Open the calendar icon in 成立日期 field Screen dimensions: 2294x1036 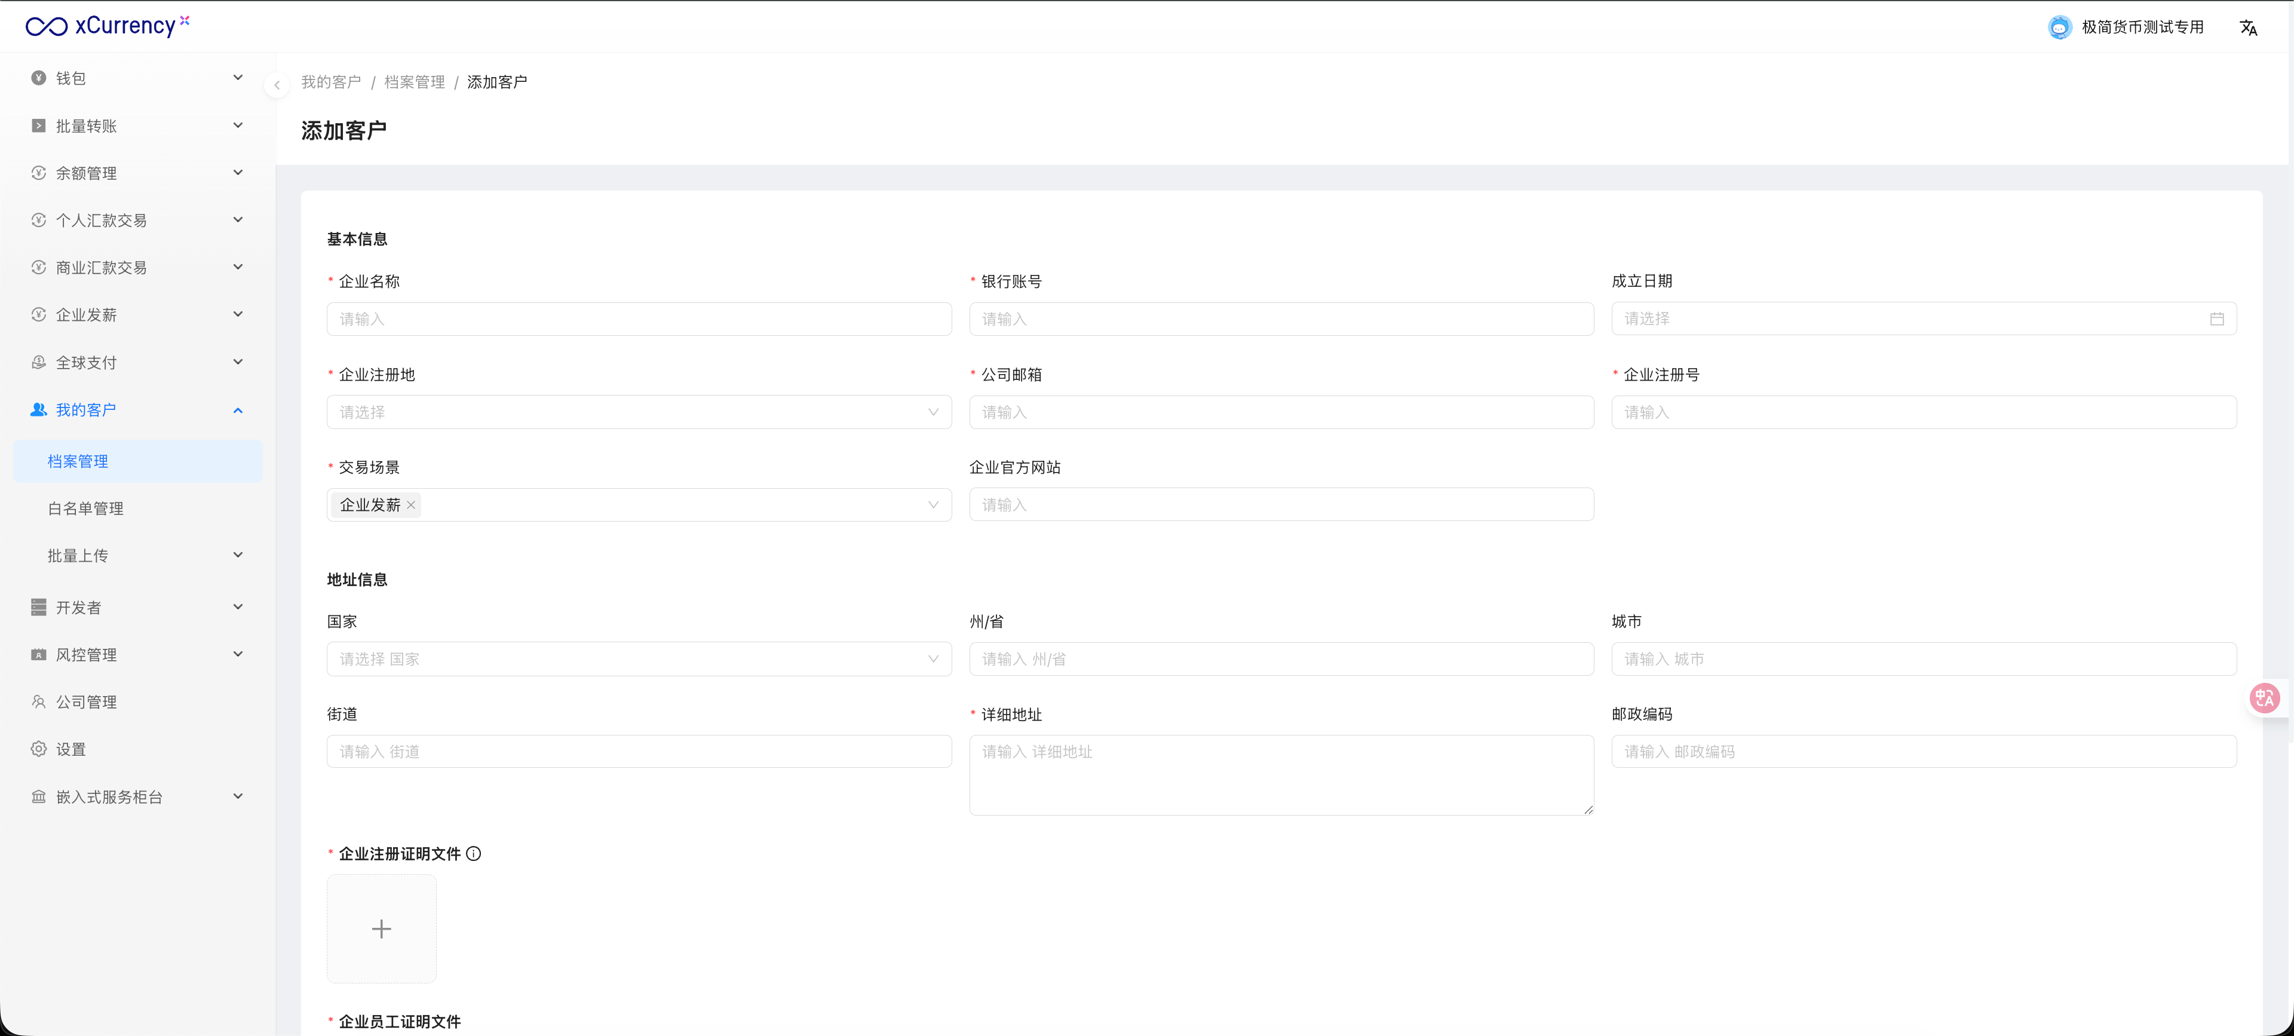(2216, 319)
